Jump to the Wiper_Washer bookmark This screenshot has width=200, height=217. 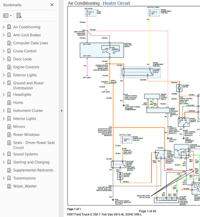click(25, 186)
